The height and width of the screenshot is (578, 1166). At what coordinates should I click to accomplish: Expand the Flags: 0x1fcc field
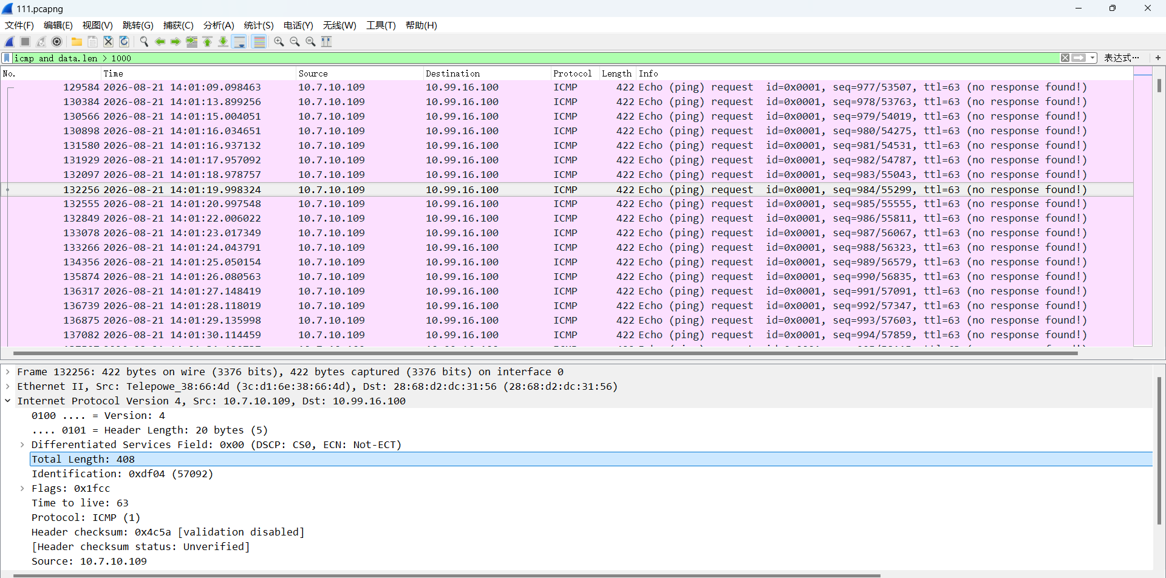pyautogui.click(x=22, y=488)
